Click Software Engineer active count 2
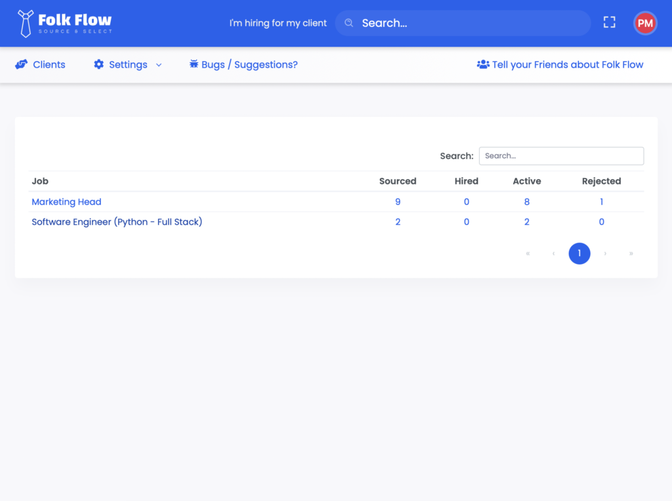 click(527, 222)
